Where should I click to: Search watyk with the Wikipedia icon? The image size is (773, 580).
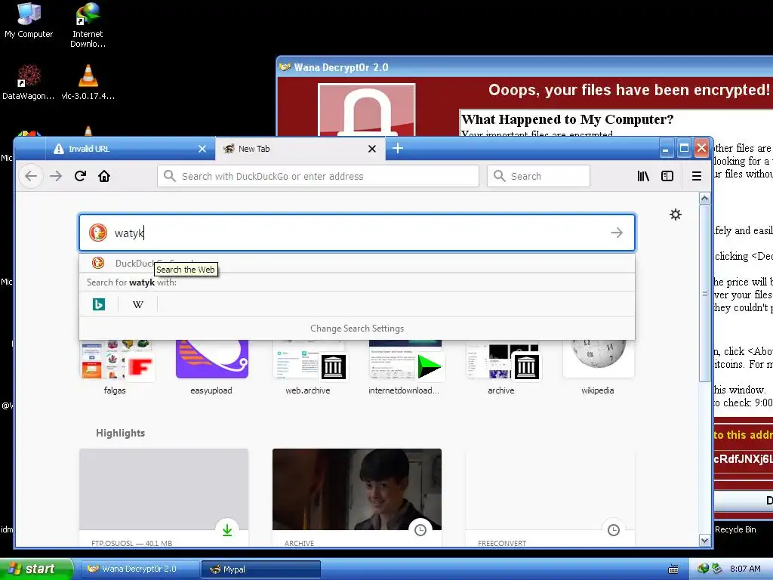coord(138,304)
